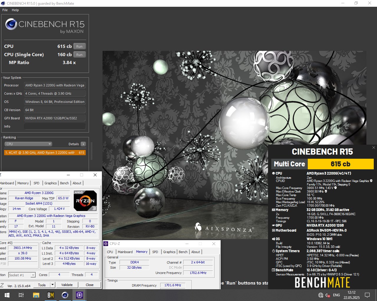Click the System Timers icon in BenchMate panel
Image resolution: width=377 pixels, height=301 pixels.
point(273,251)
